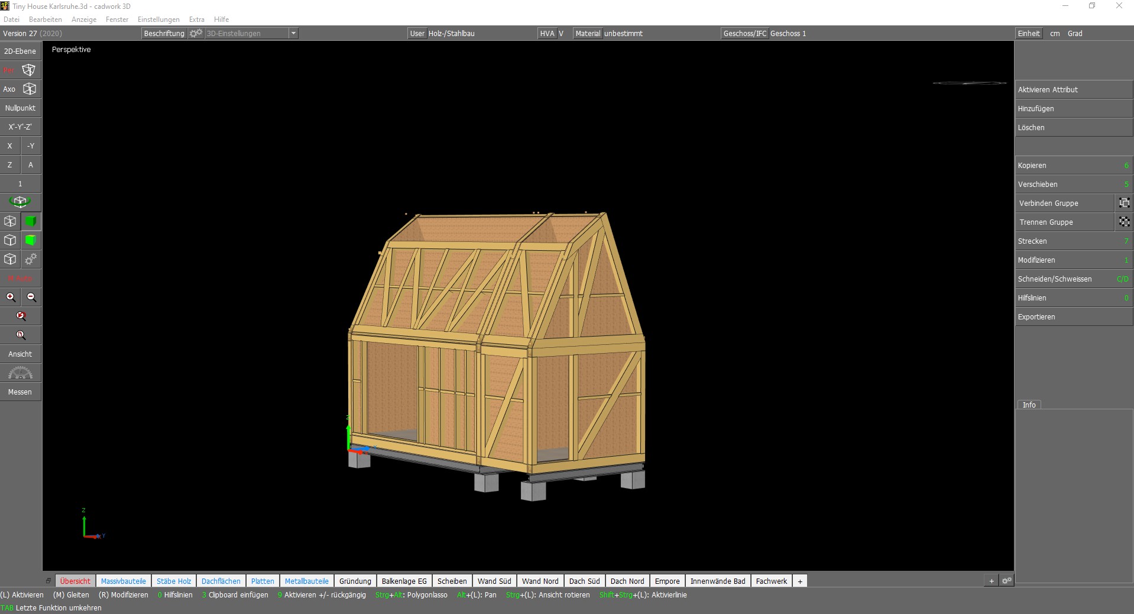
Task: Click the Beschriftung button
Action: pos(164,33)
